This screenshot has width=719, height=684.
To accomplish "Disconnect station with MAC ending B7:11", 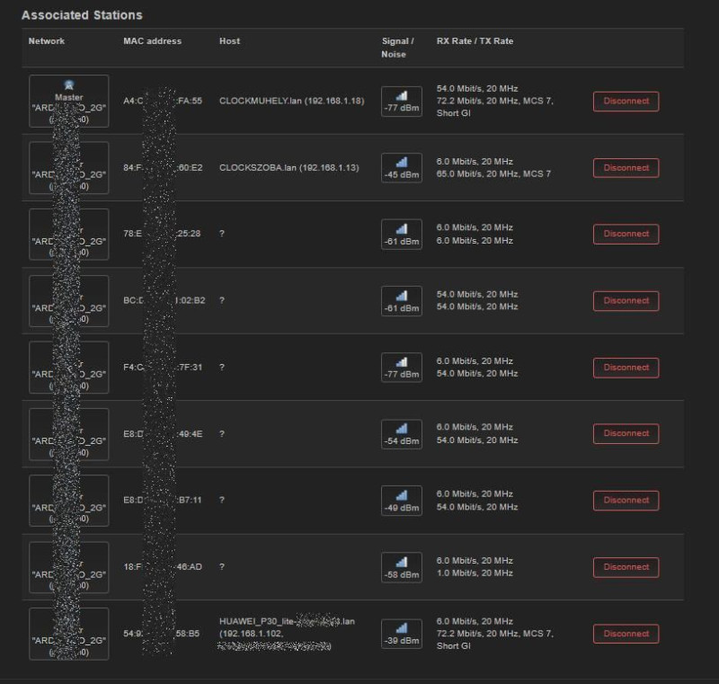I will (x=626, y=500).
